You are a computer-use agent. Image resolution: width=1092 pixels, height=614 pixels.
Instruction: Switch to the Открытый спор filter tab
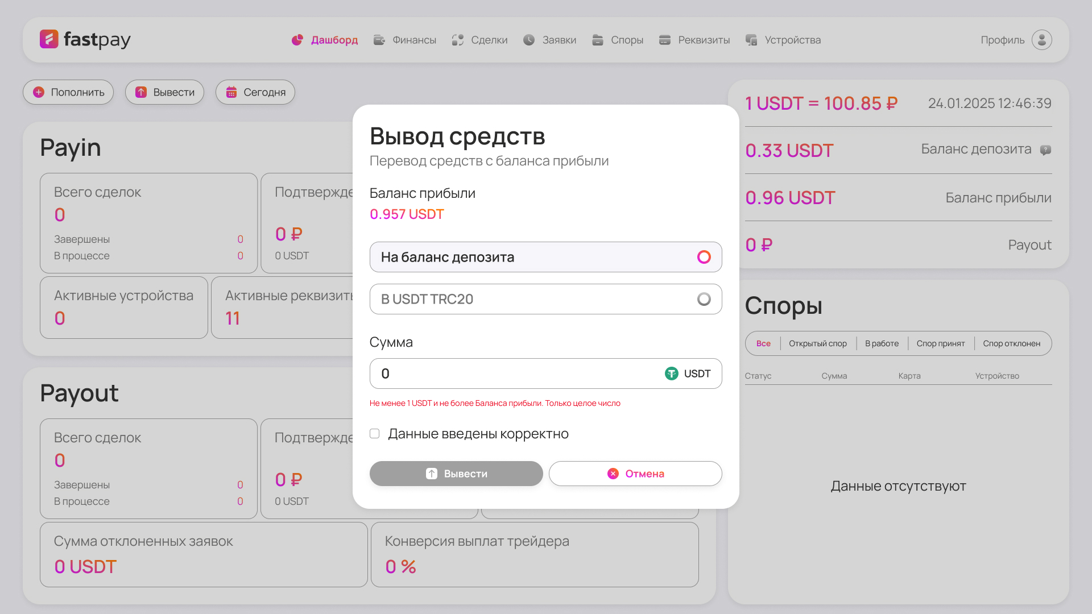click(x=818, y=343)
